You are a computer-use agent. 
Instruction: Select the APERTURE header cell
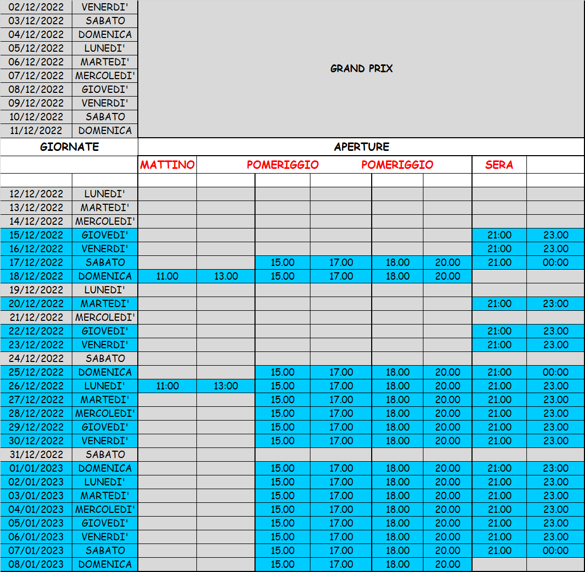(x=361, y=147)
